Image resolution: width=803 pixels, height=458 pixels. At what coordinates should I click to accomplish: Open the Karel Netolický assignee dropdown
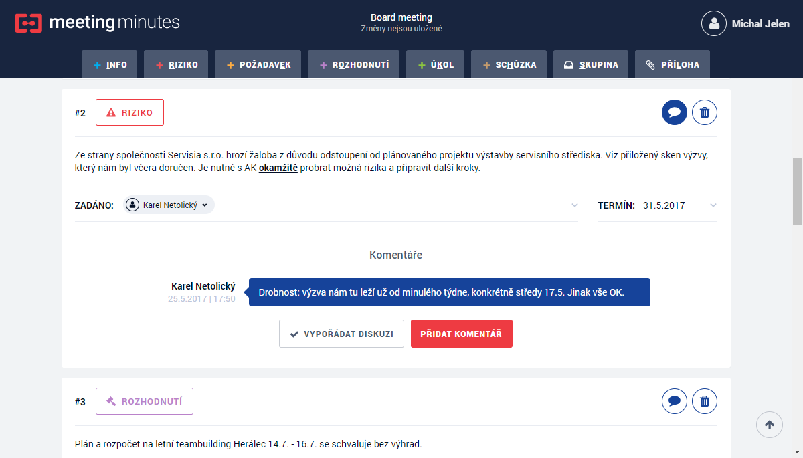[170, 205]
